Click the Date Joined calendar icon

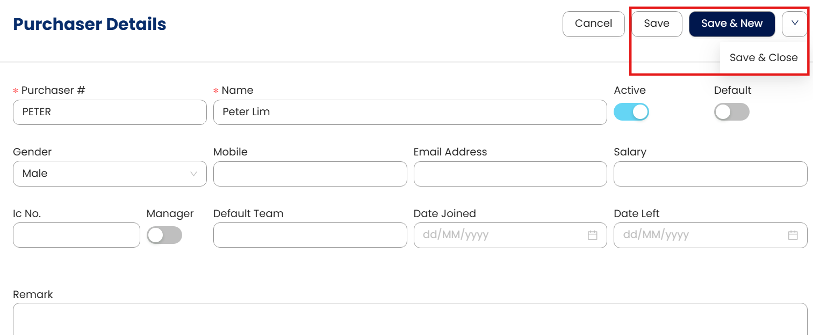[592, 235]
